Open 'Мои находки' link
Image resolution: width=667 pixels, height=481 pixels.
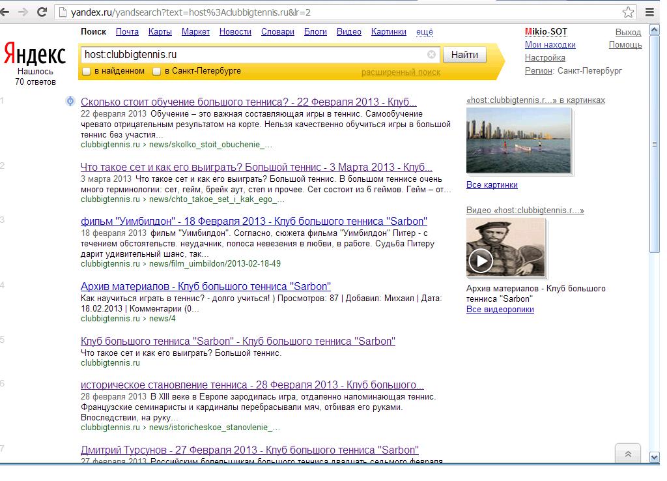[x=550, y=45]
